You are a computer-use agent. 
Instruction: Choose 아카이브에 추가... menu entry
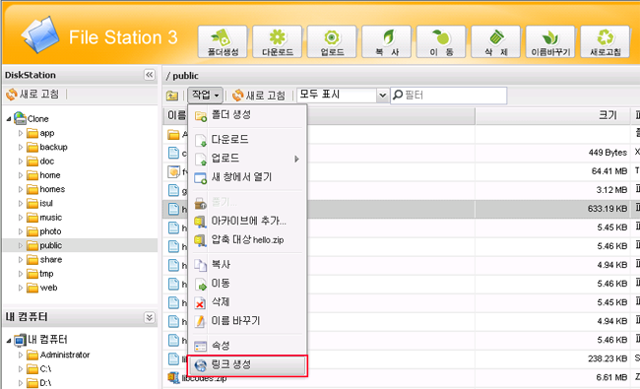[x=247, y=221]
